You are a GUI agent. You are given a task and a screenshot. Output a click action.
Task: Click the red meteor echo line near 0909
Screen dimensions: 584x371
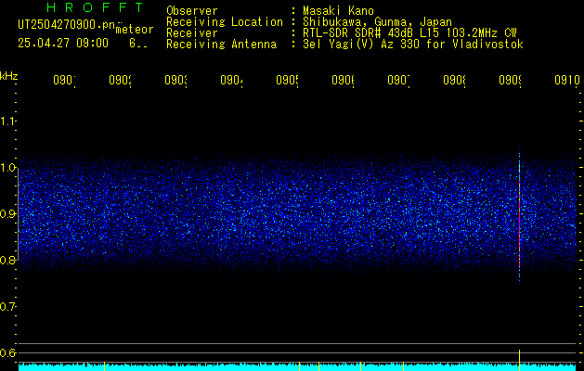click(519, 216)
